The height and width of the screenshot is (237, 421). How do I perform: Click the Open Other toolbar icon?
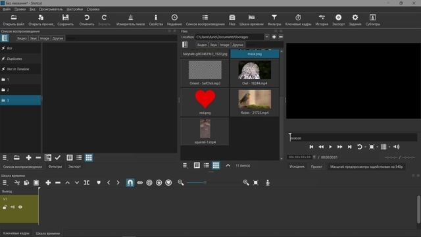(41, 18)
